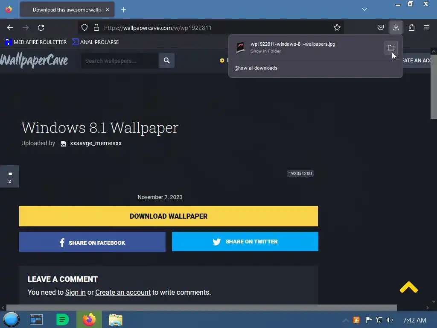Screen dimensions: 437x328
Task: Click the Action Center flag icon
Action: coord(369,319)
